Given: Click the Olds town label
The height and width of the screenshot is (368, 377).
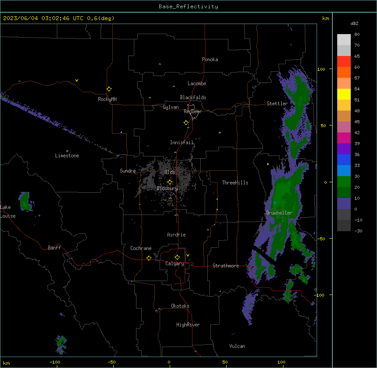Looking at the screenshot, I should [x=170, y=172].
